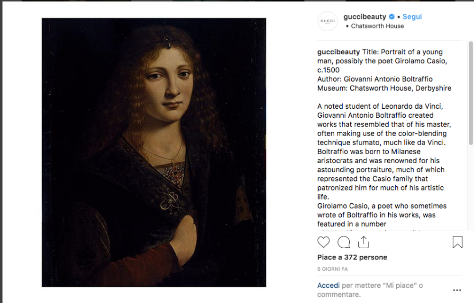Click the "5 GIORNI FA" timestamp
Image resolution: width=474 pixels, height=303 pixels.
pos(333,269)
